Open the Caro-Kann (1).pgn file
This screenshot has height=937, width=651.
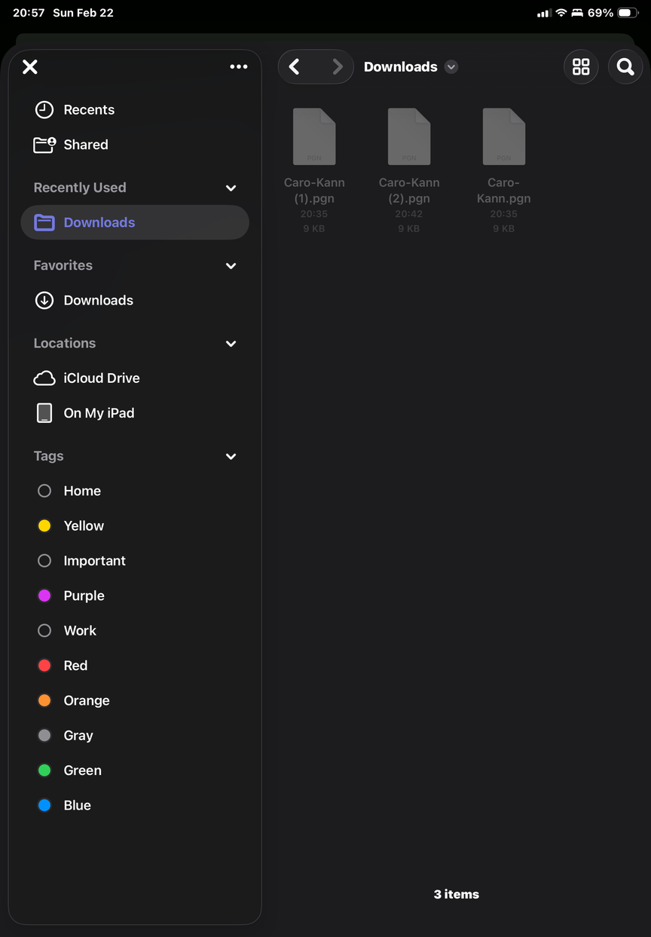coord(314,137)
